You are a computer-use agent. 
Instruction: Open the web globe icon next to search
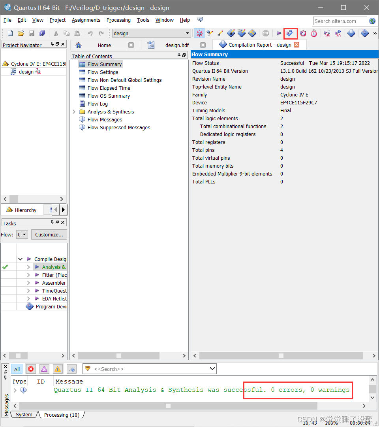[x=372, y=21]
